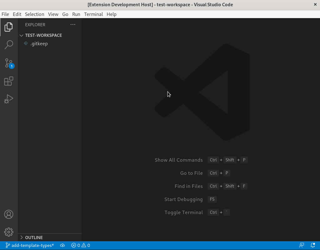Open the Accounts icon menu
Image resolution: width=320 pixels, height=250 pixels.
coord(9,214)
